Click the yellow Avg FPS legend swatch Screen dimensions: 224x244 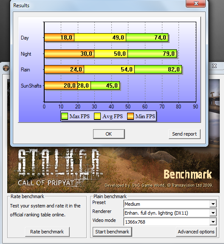(x=97, y=116)
